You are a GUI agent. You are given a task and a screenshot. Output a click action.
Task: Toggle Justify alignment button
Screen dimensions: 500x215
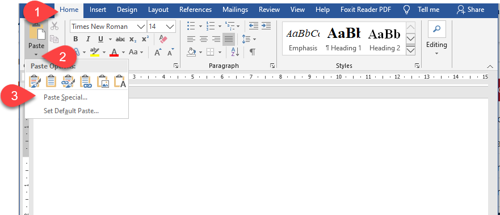[229, 39]
